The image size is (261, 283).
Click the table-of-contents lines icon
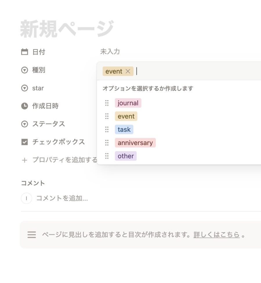32,235
